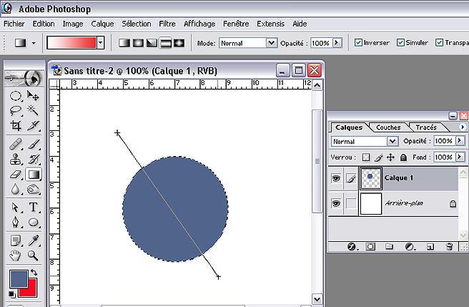This screenshot has height=307, width=469.
Task: Open the gradient picker dropdown arrow
Action: 101,43
